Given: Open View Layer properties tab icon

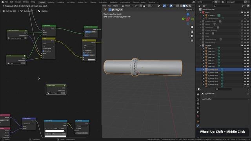Looking at the screenshot, I should [x=198, y=108].
